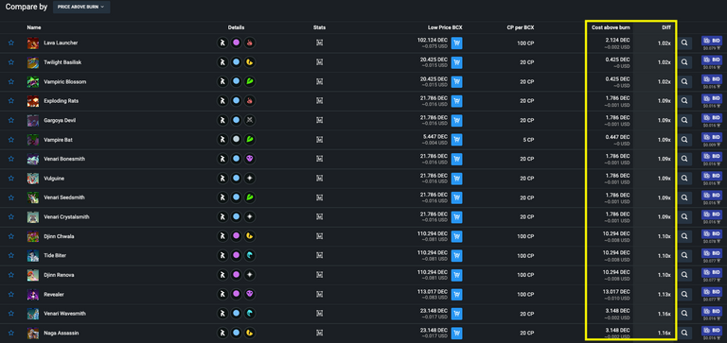Sort by the Cost above burn header
727x343 pixels.
pyautogui.click(x=611, y=27)
